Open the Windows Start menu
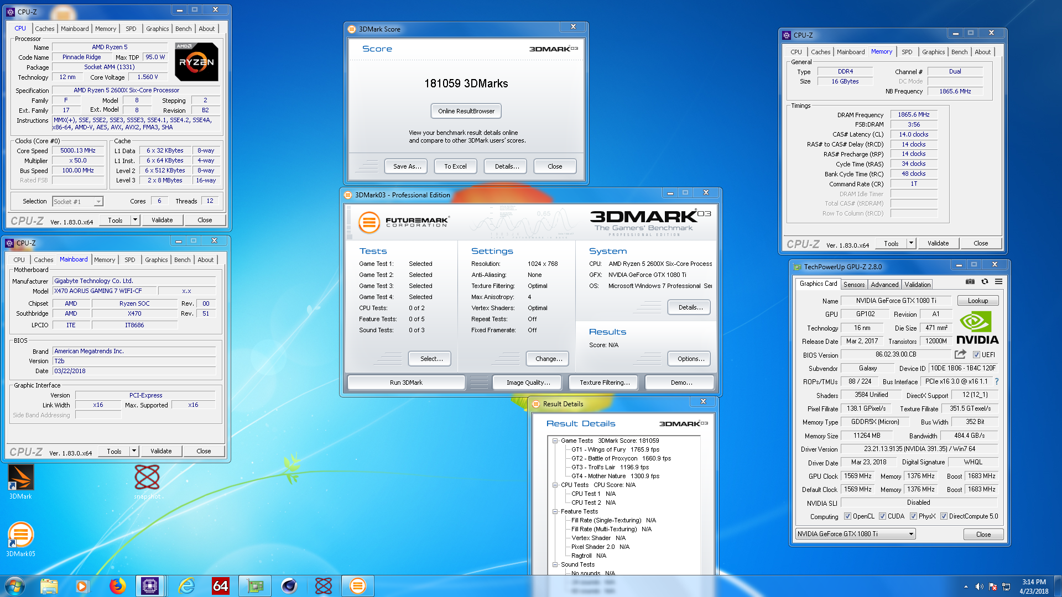The width and height of the screenshot is (1062, 597). 15,586
